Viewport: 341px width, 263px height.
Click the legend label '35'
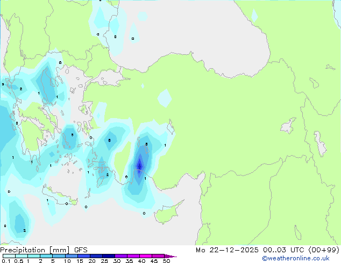(129, 261)
